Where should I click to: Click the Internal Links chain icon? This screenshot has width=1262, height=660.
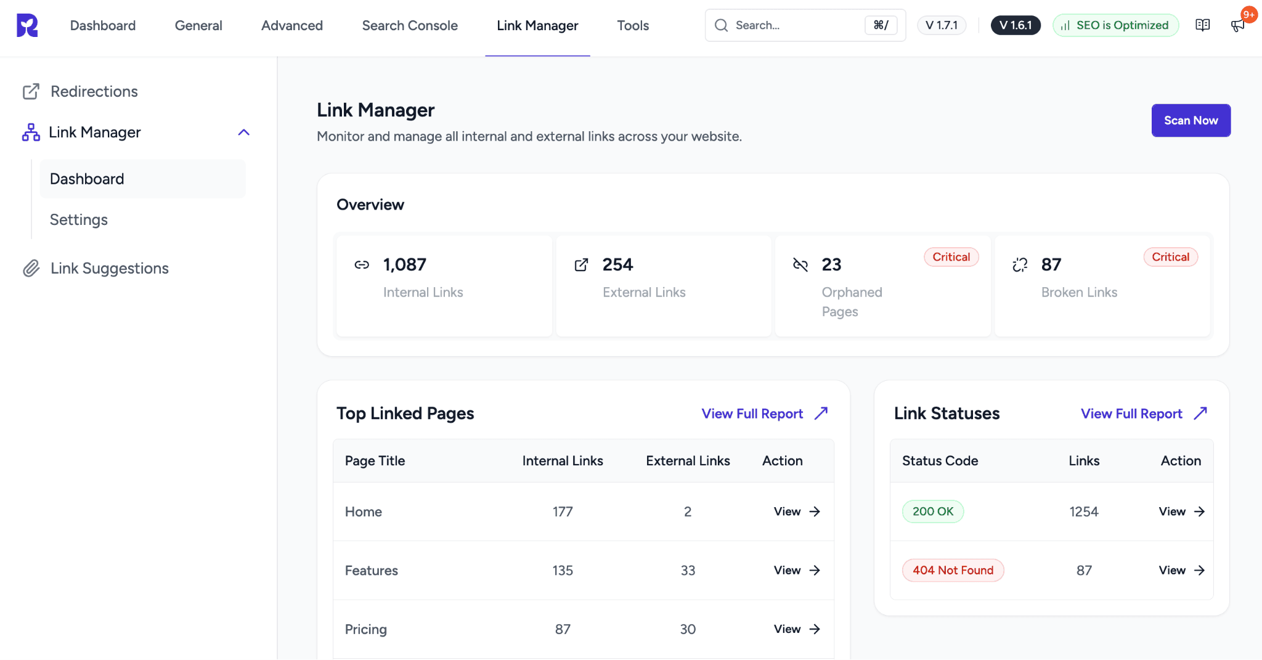coord(362,264)
